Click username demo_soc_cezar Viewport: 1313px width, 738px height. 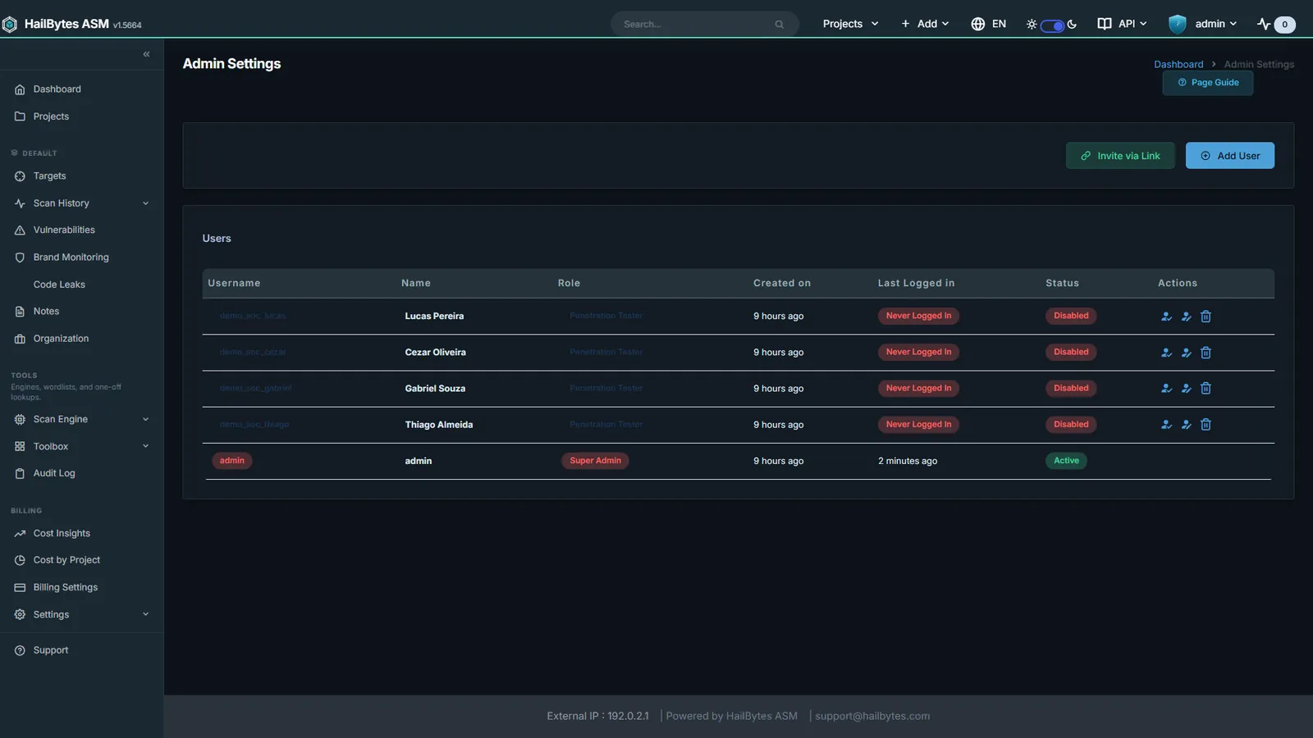pos(253,352)
